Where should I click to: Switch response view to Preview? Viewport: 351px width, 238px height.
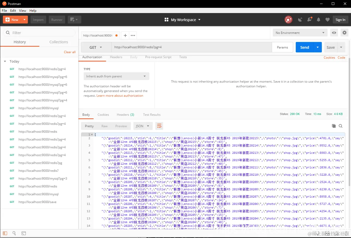pyautogui.click(x=121, y=126)
